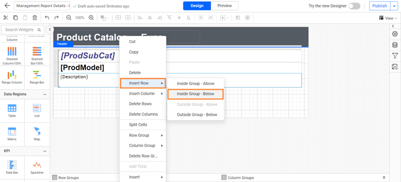Select the [ProdSubCat] cell
Screen dimensions: 401x182
click(x=180, y=56)
